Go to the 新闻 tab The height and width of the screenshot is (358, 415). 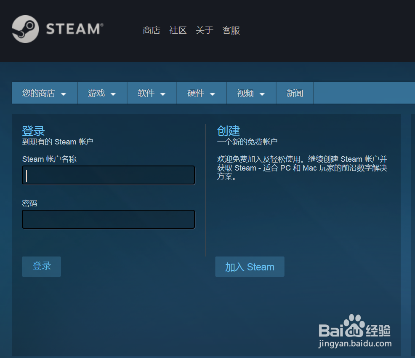295,93
